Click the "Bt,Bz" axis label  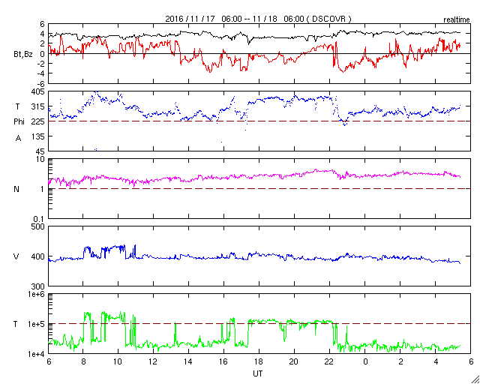click(23, 55)
